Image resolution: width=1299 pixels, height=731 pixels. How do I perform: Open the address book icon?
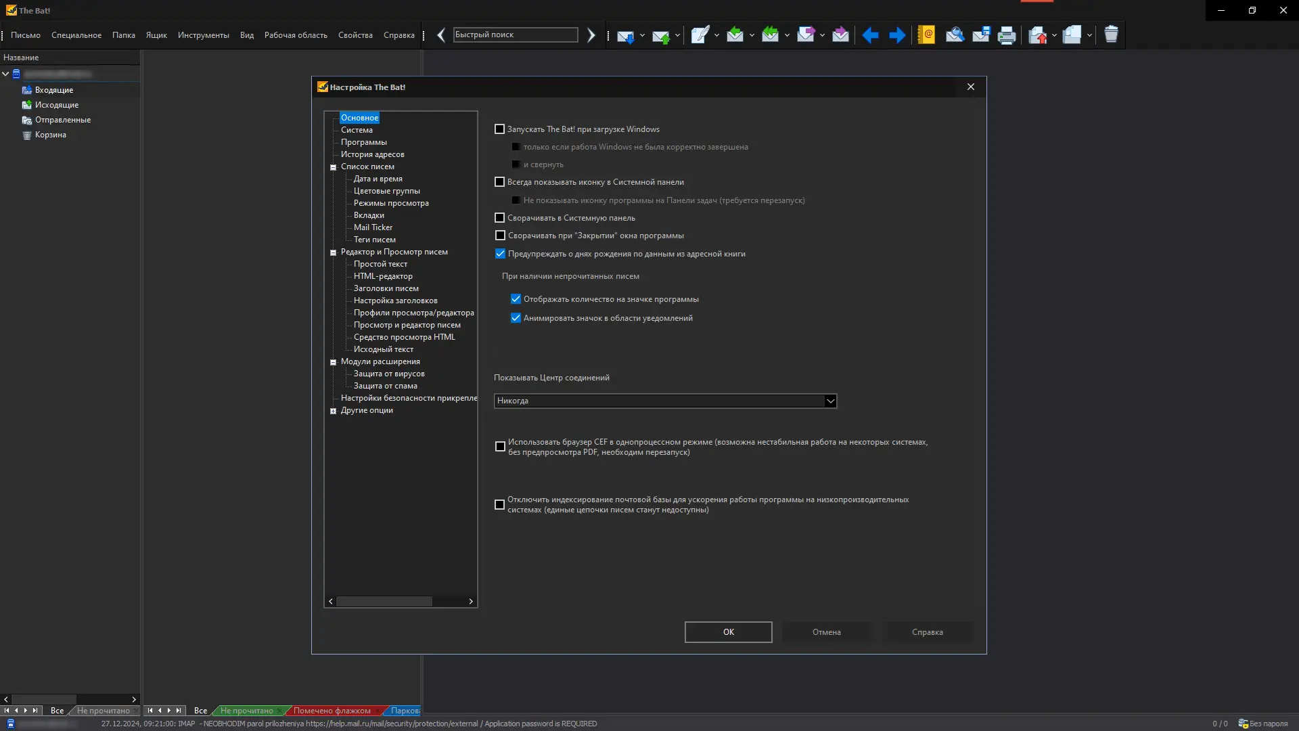pyautogui.click(x=926, y=35)
